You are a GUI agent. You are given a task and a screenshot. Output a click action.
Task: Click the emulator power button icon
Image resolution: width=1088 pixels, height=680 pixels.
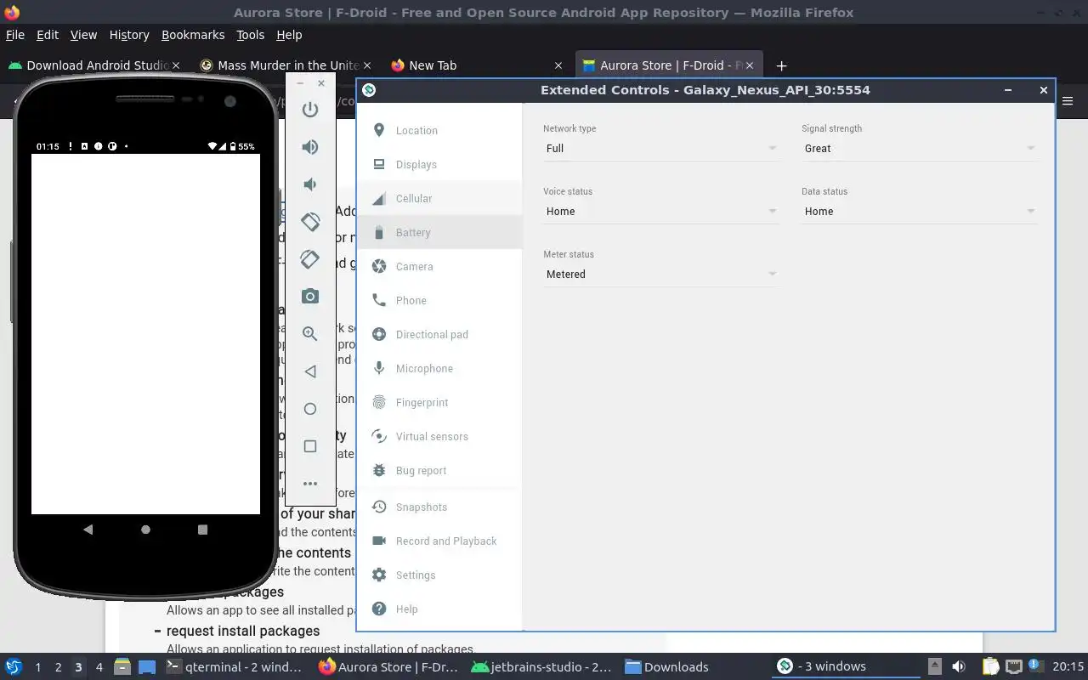pyautogui.click(x=310, y=110)
